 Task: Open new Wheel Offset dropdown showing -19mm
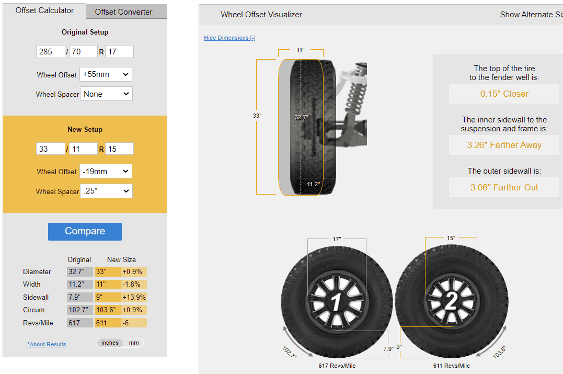tap(106, 172)
